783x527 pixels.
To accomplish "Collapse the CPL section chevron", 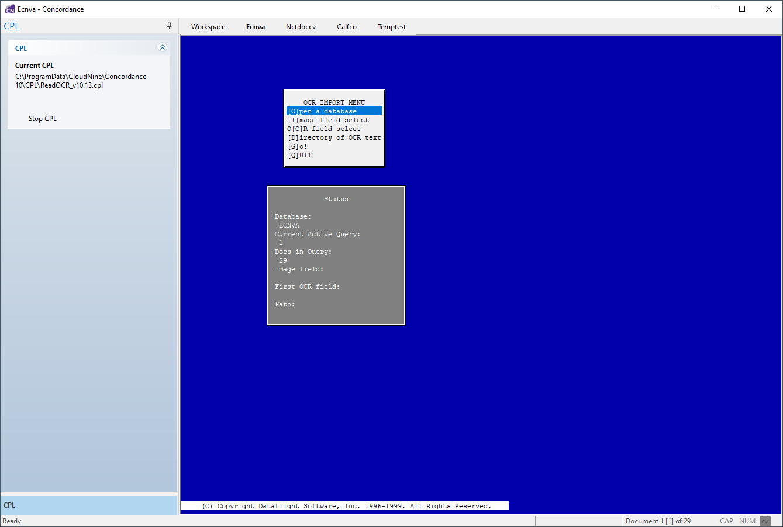I will (x=163, y=47).
